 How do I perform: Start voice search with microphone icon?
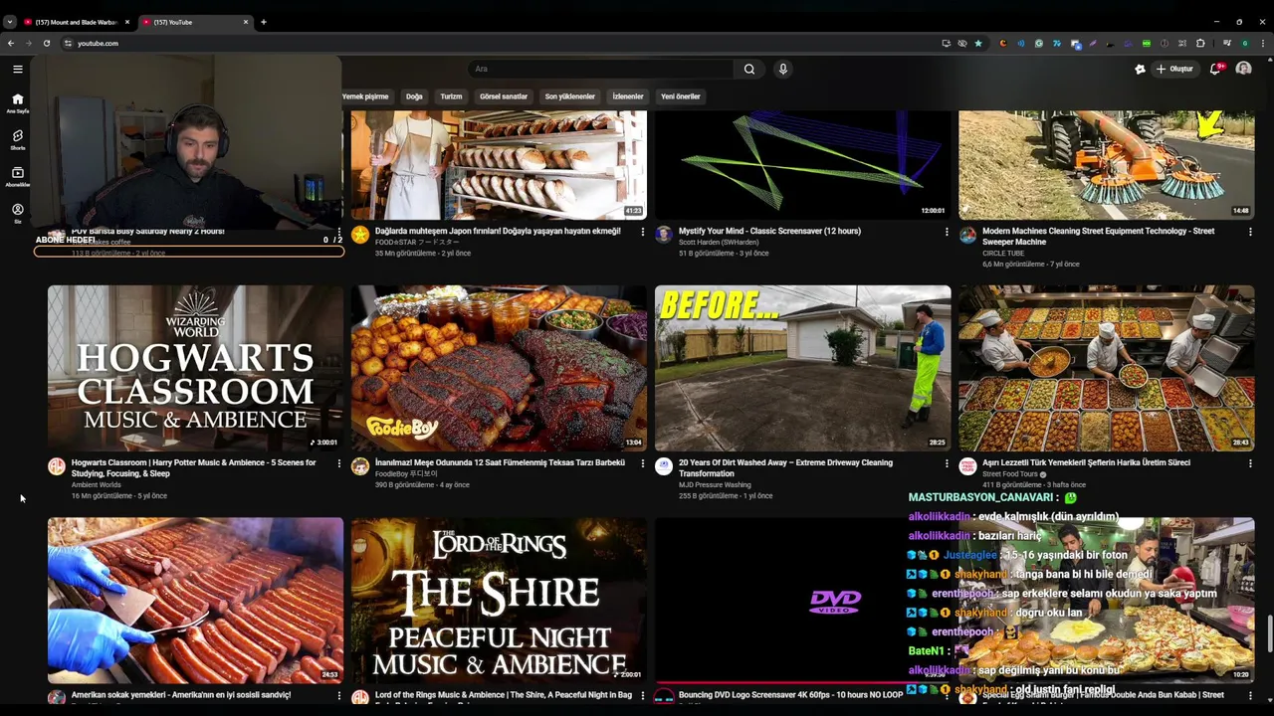[783, 69]
